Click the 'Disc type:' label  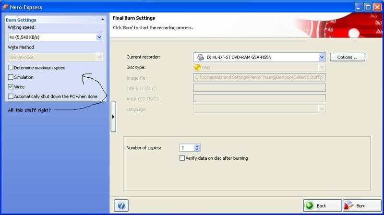[136, 67]
